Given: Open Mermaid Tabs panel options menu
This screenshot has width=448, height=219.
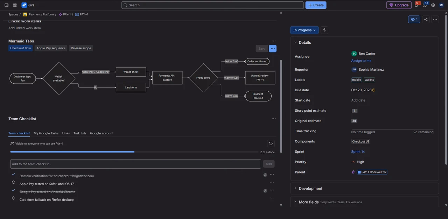Looking at the screenshot, I should 274,41.
